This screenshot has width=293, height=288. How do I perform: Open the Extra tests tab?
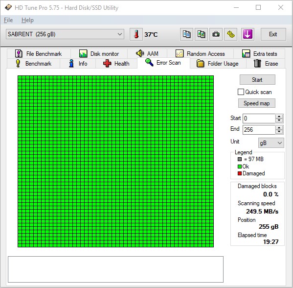point(259,54)
